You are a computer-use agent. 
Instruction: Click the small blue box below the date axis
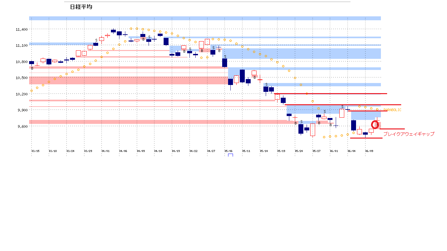(x=230, y=155)
